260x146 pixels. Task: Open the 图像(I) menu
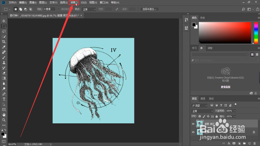[33, 3]
